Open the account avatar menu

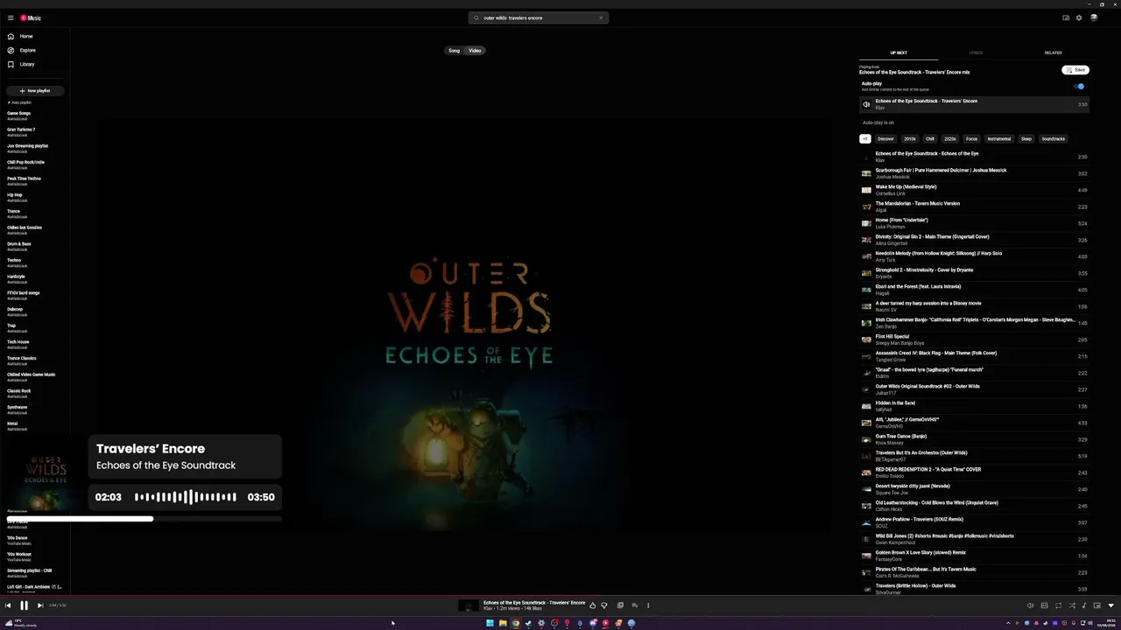[x=1094, y=17]
